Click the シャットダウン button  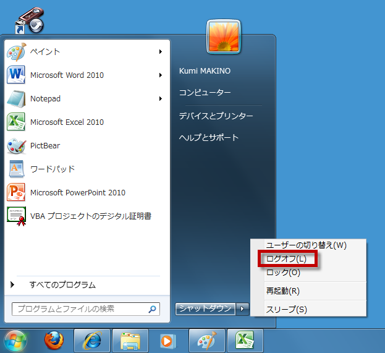(205, 308)
